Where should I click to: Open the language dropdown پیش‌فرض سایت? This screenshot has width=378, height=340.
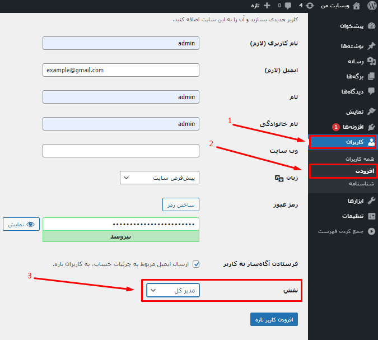tap(160, 178)
